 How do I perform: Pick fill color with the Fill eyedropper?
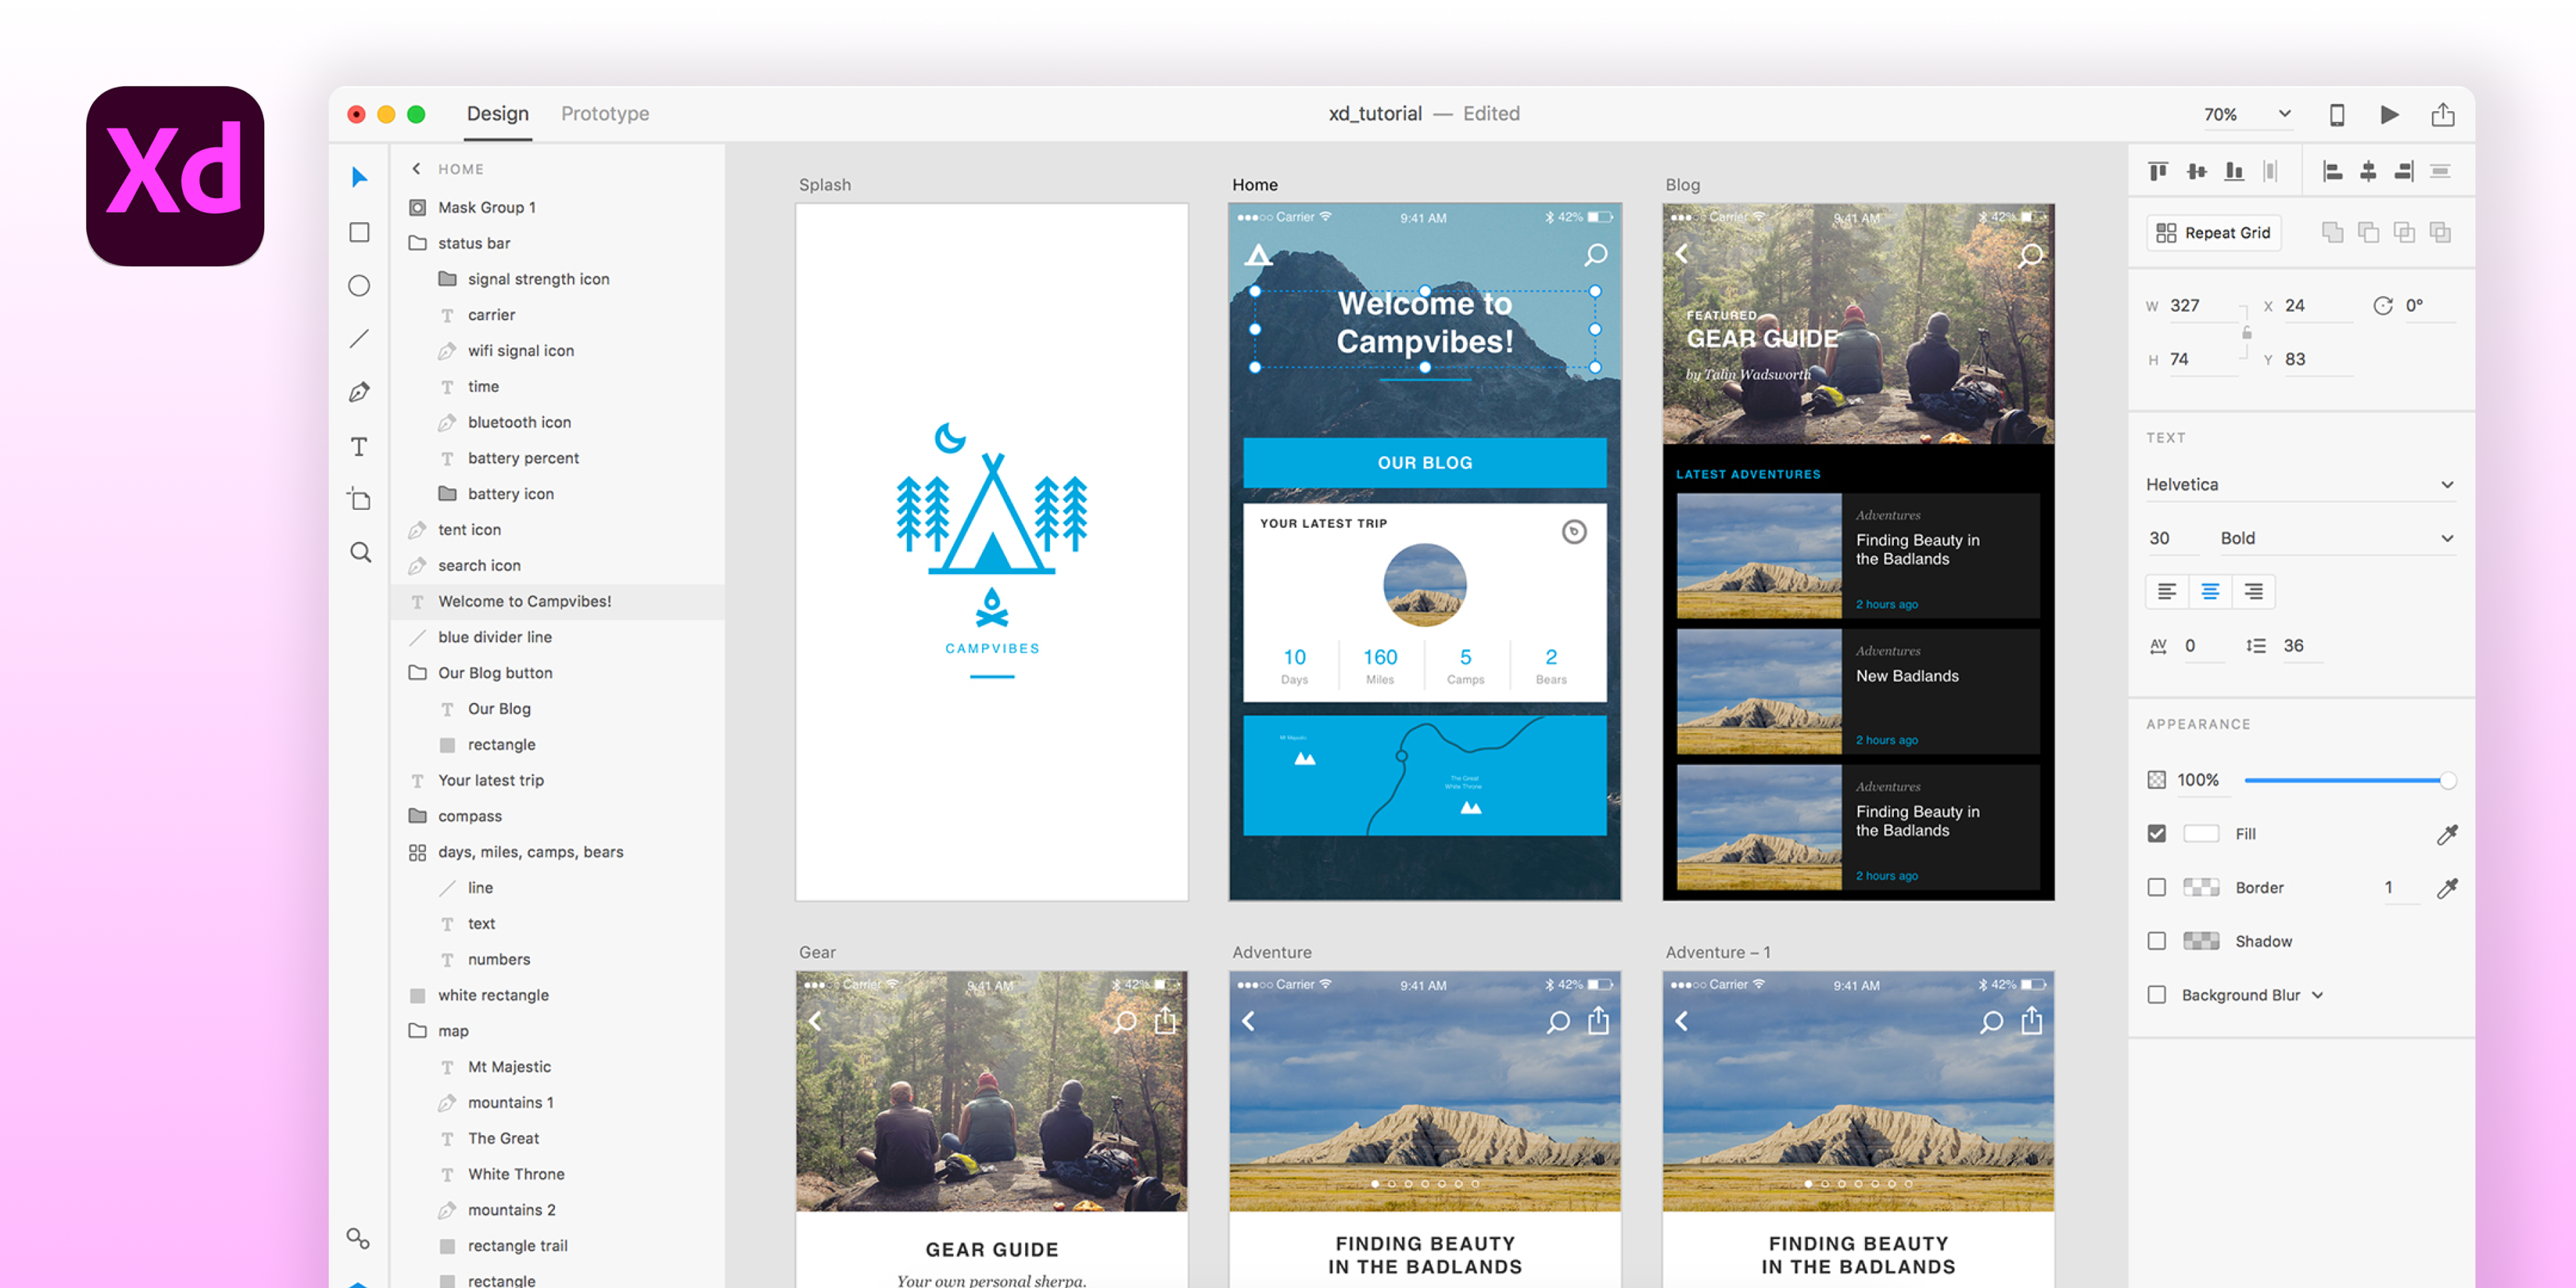2447,834
